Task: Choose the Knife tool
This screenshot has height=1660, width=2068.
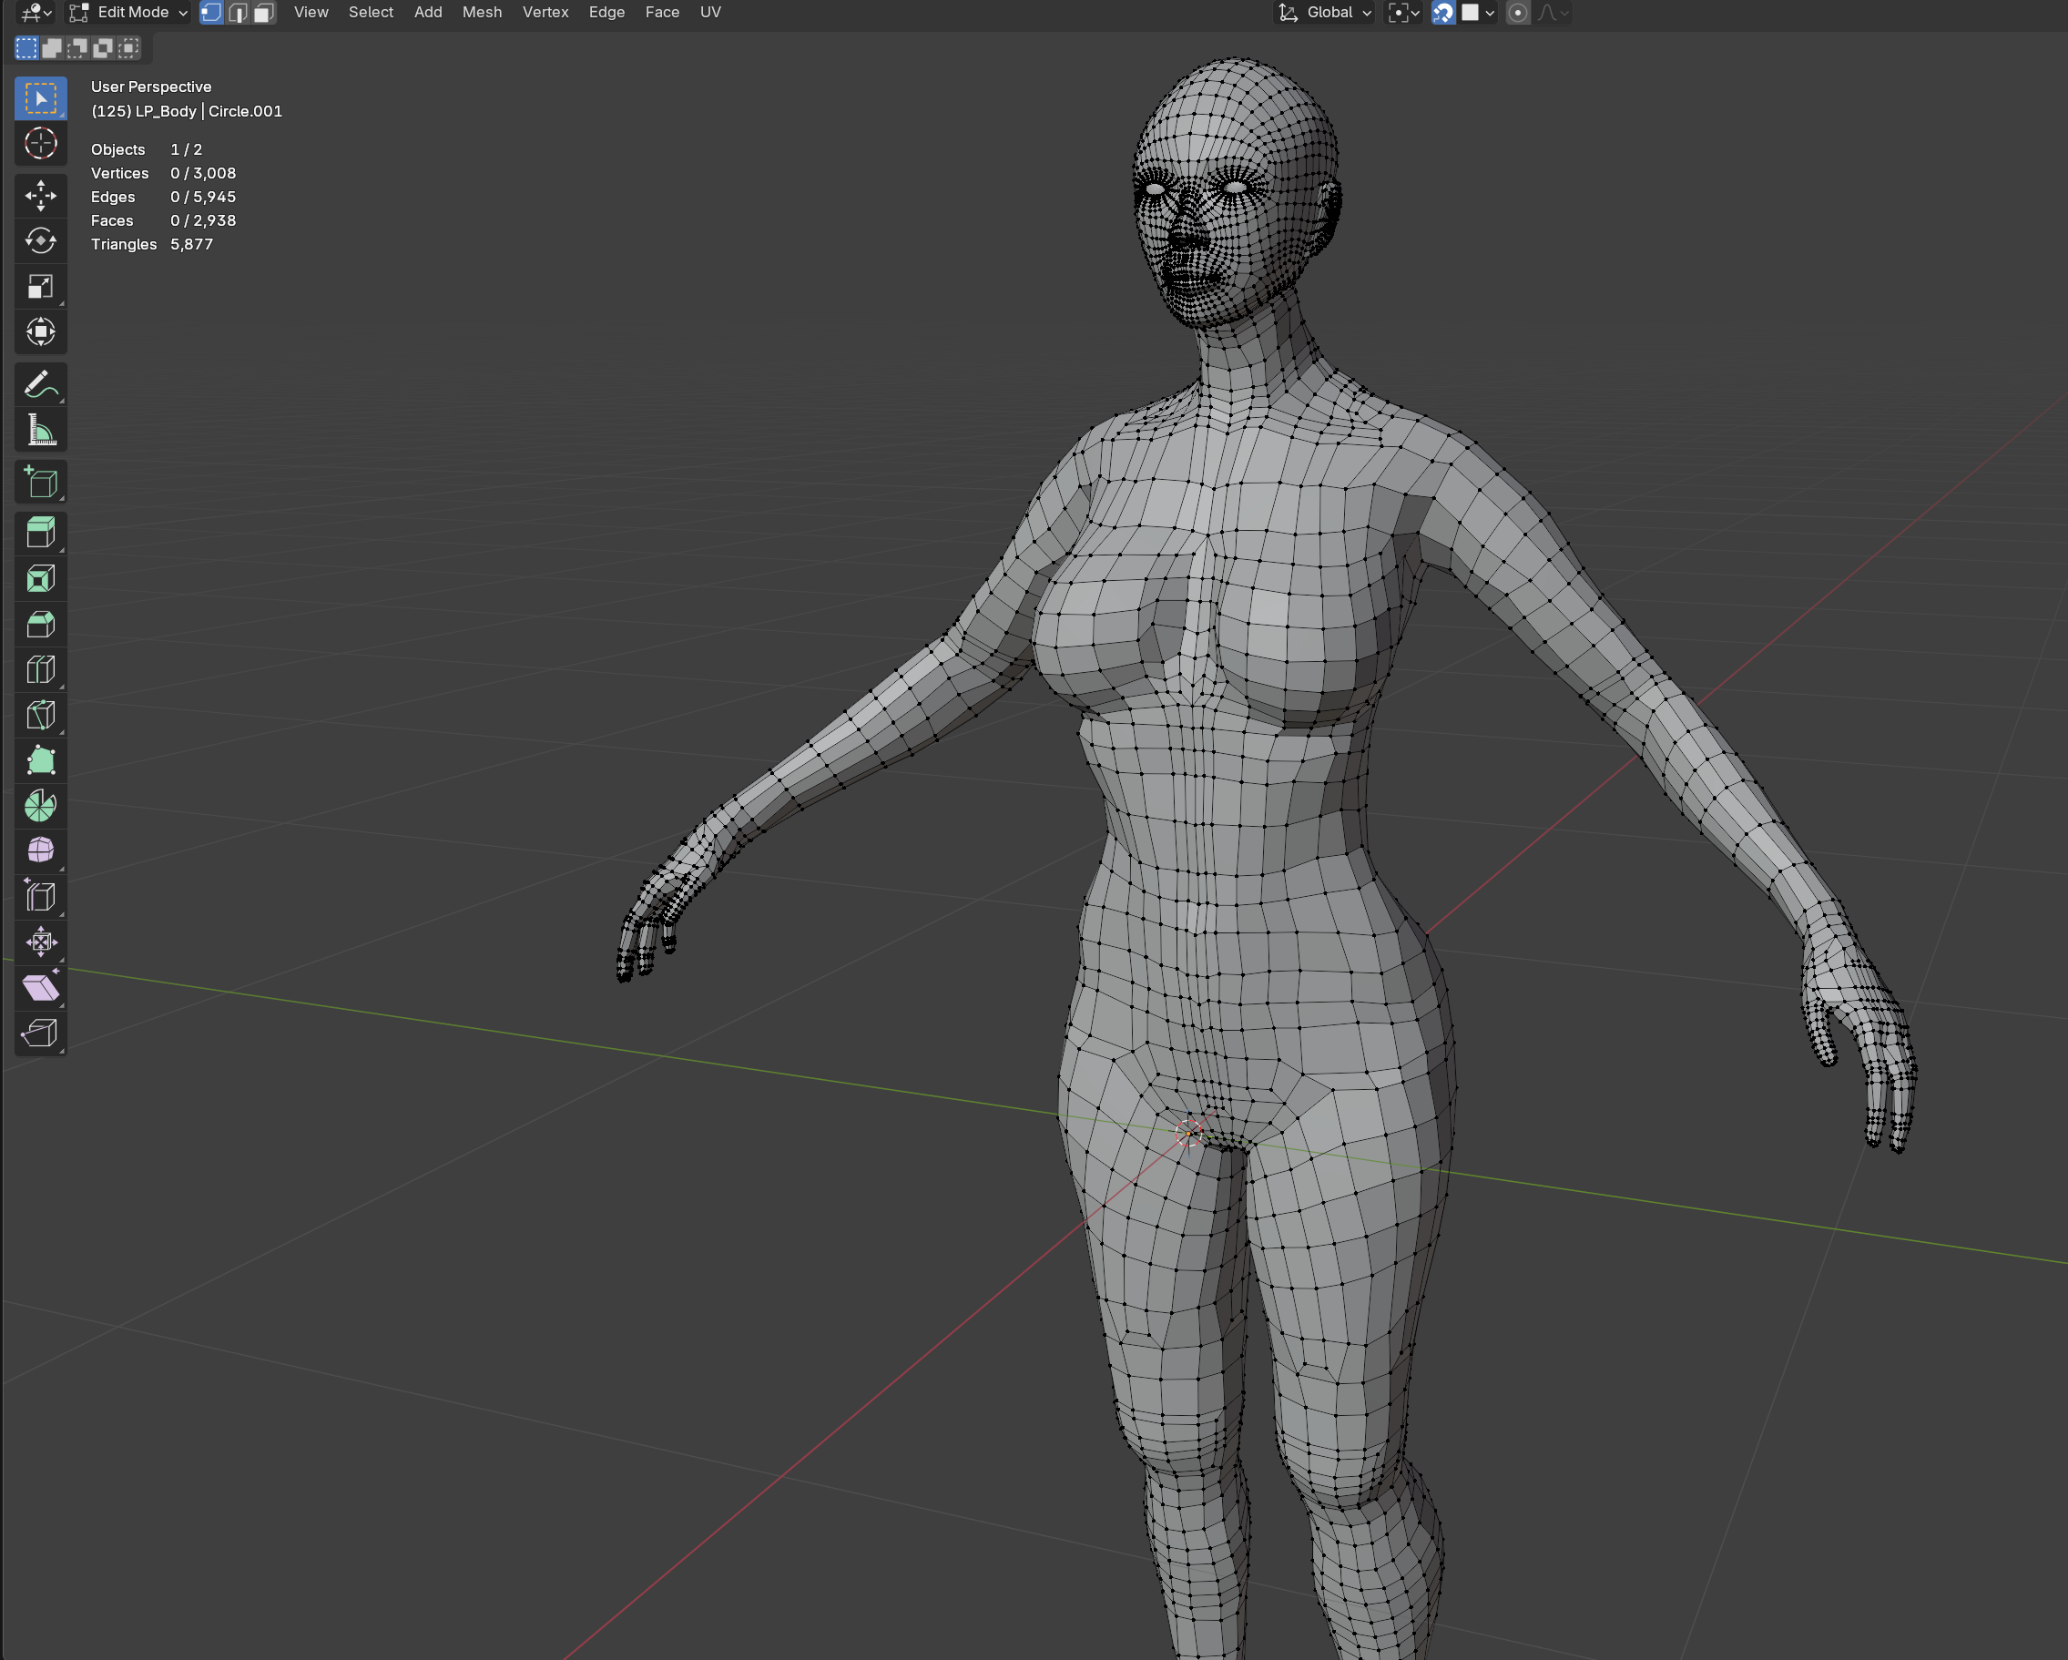Action: [40, 715]
